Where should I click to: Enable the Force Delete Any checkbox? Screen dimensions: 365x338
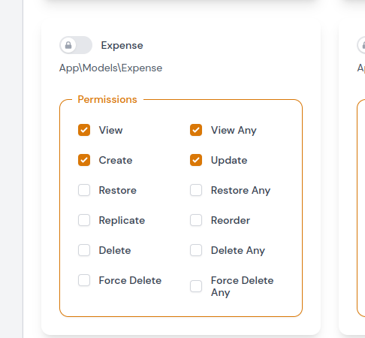pyautogui.click(x=196, y=286)
